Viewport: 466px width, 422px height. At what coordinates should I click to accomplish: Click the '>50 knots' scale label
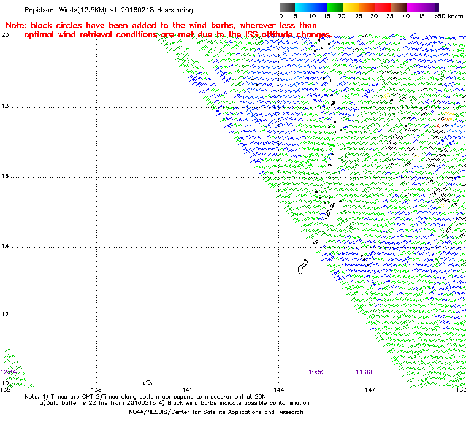[x=448, y=17]
